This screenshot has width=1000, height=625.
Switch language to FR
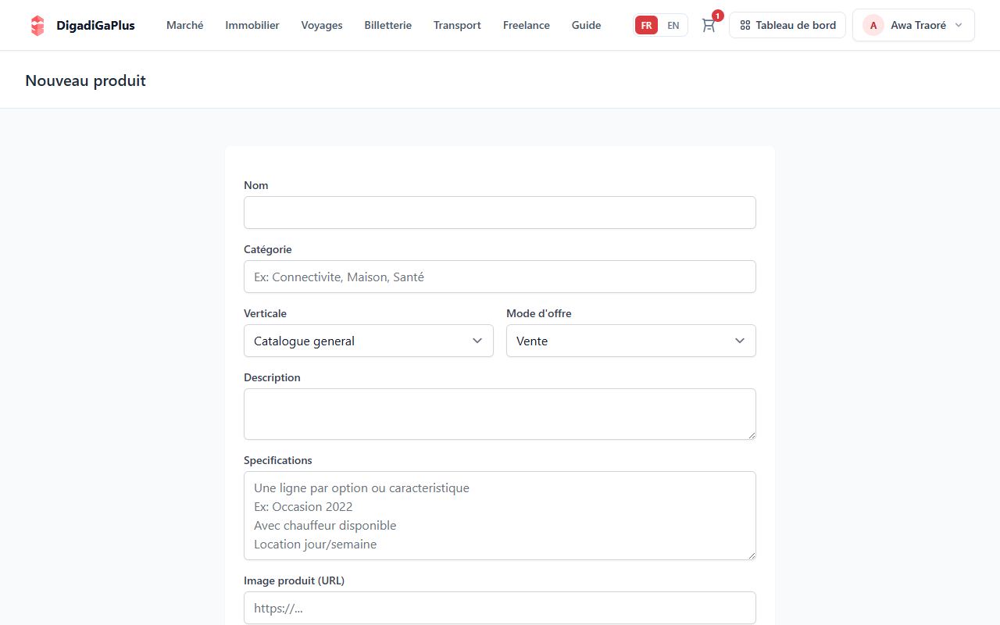pos(646,25)
